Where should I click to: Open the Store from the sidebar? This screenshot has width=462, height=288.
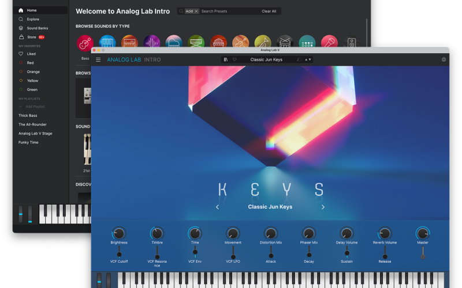(x=31, y=37)
